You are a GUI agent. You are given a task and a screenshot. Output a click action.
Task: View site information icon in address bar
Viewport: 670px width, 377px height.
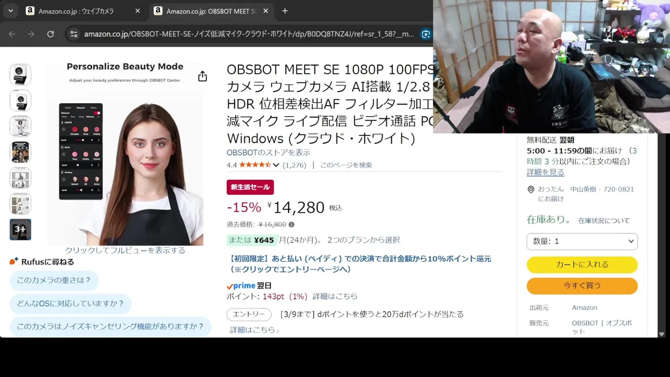coord(74,34)
